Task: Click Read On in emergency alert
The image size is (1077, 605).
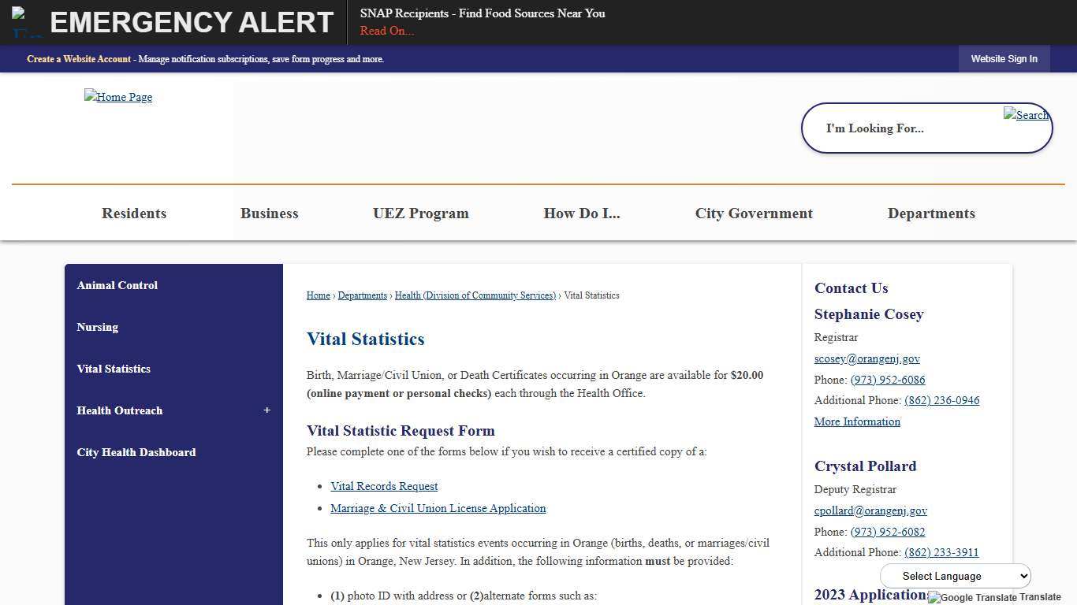Action: tap(386, 31)
